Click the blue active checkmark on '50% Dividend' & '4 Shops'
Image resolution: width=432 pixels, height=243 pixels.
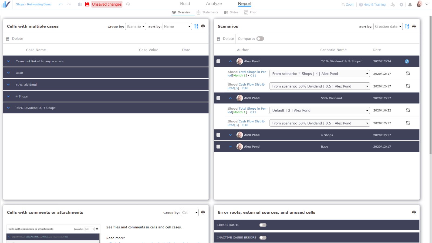coord(407,61)
